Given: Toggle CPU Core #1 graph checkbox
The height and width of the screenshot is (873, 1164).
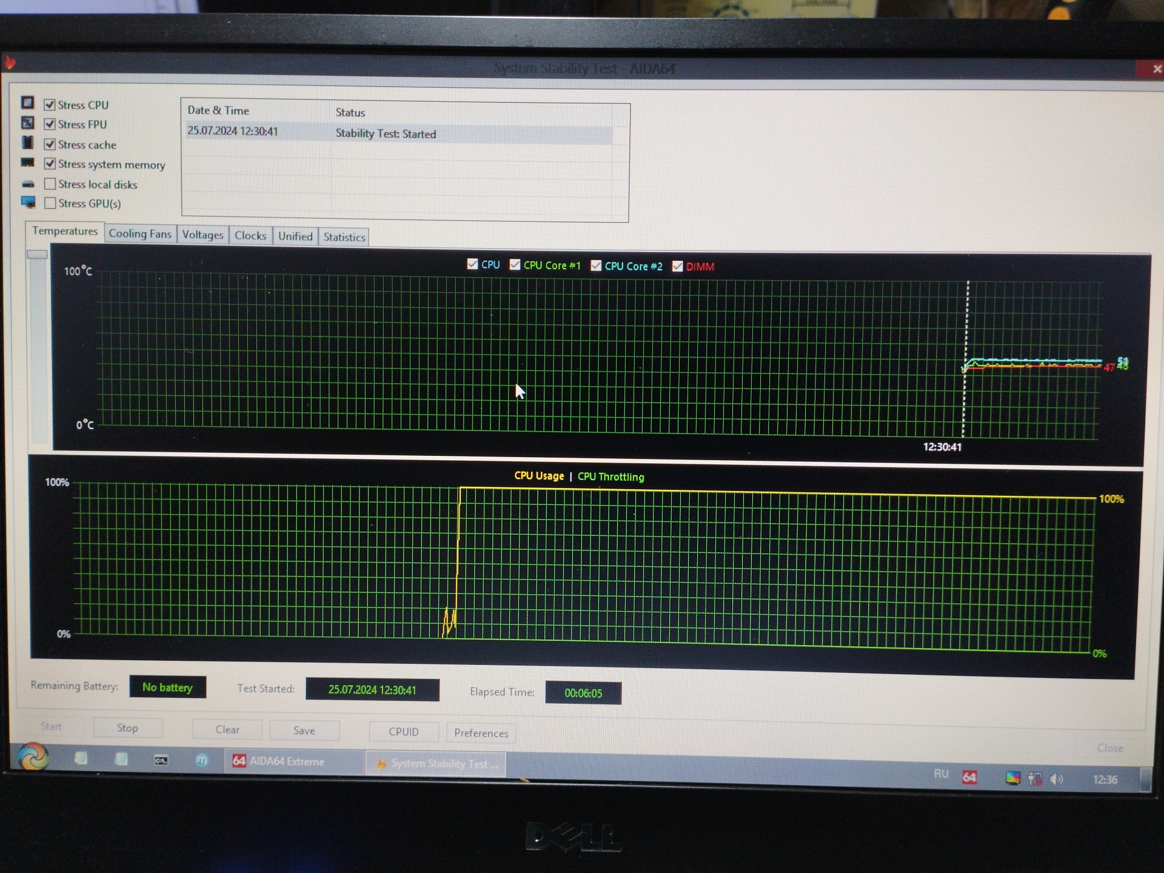Looking at the screenshot, I should pyautogui.click(x=515, y=265).
